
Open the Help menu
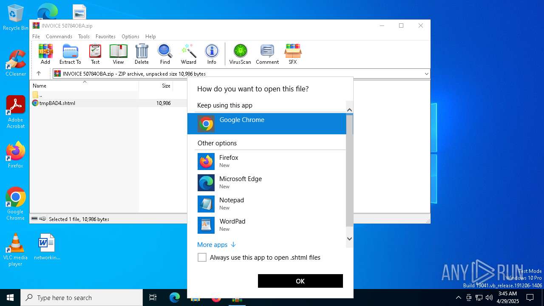pyautogui.click(x=150, y=37)
